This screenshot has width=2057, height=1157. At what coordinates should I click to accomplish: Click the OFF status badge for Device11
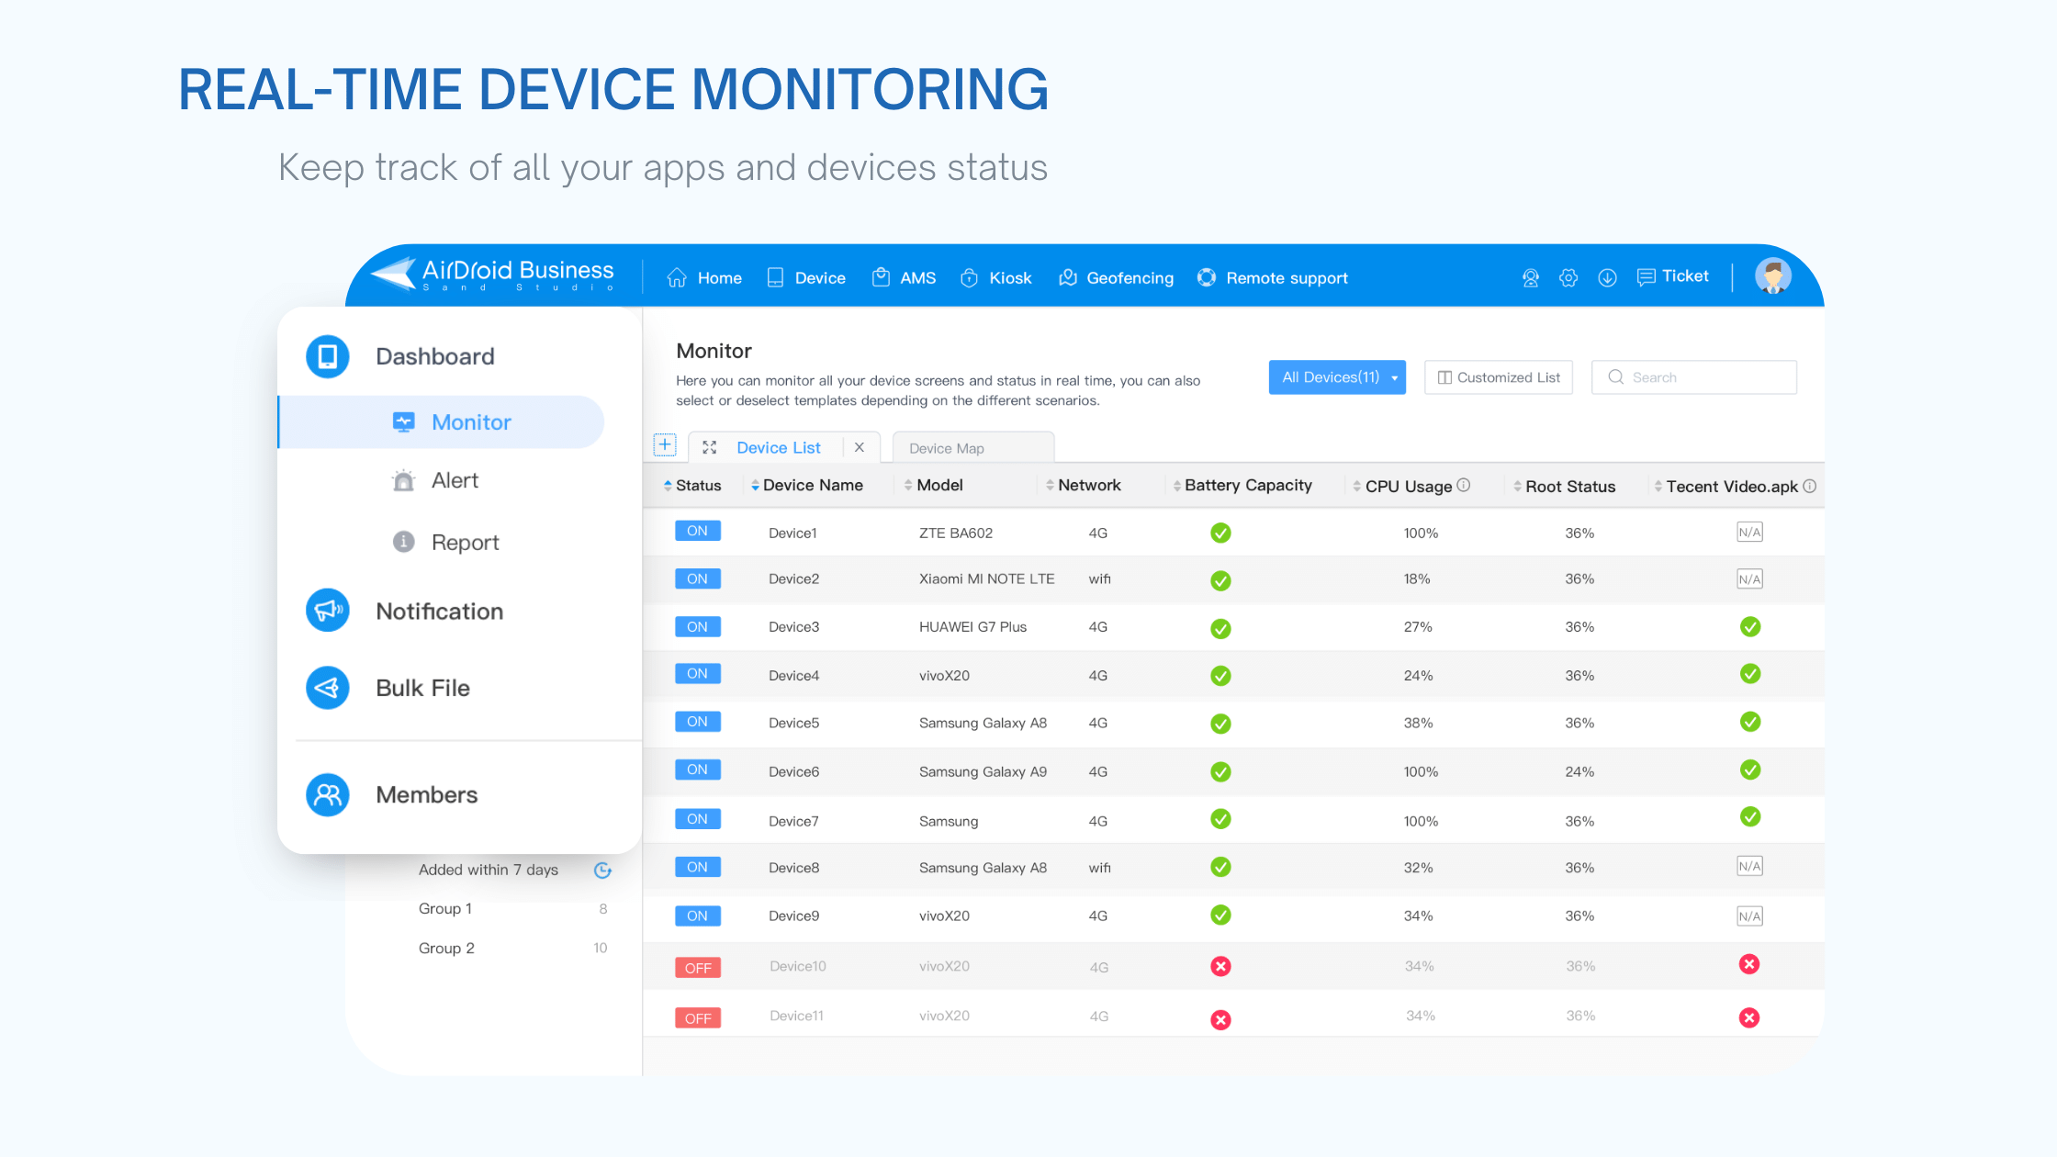click(698, 1017)
